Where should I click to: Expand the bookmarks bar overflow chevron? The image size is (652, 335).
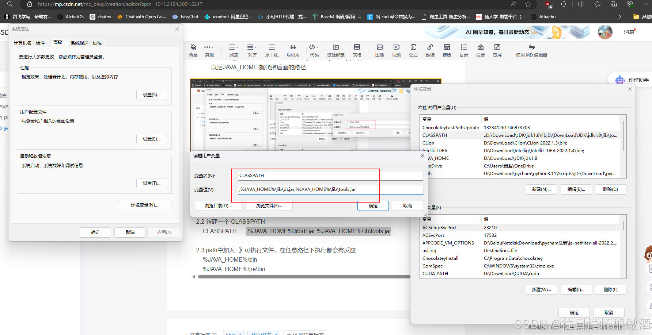[619, 17]
